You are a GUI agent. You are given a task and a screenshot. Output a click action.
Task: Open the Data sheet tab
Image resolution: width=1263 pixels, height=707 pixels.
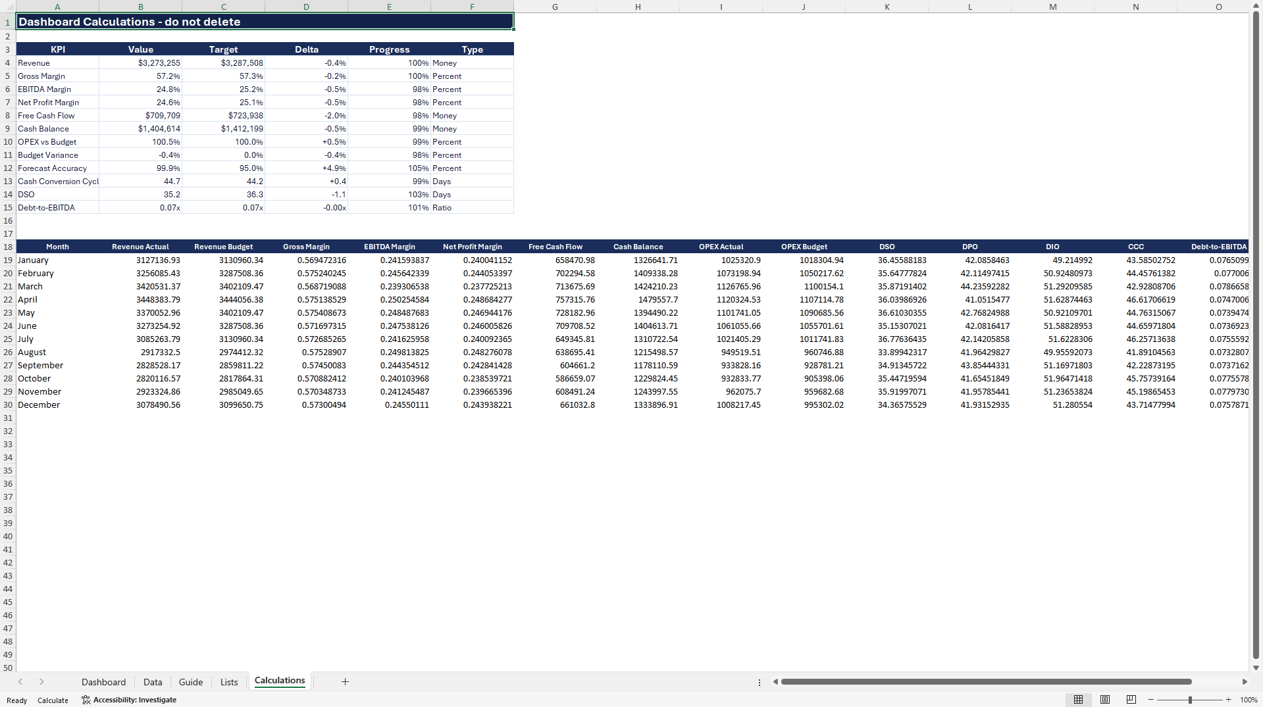tap(153, 682)
